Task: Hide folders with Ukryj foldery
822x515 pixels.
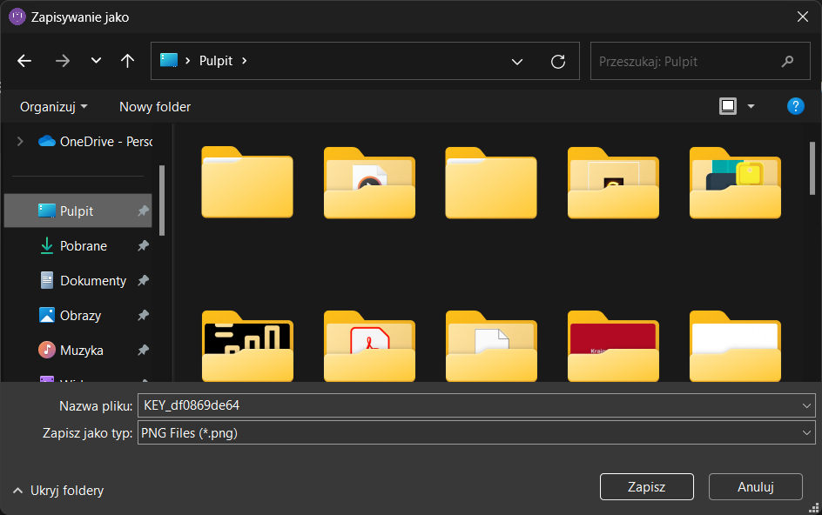Action: (58, 491)
